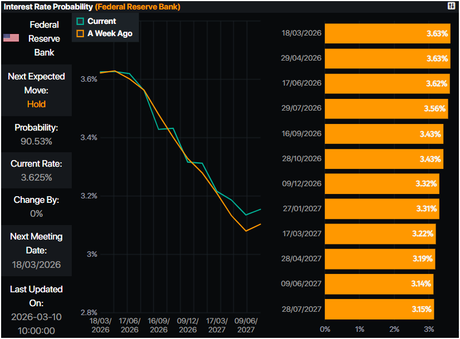460x339 pixels.
Task: Click the Next Meeting Date 18/03/2026 panel
Action: click(36, 250)
